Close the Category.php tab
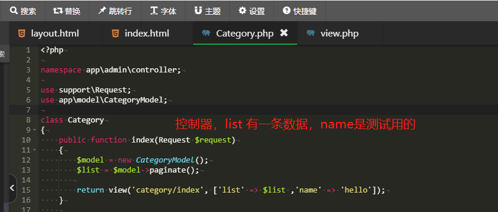This screenshot has height=212, width=498. pos(284,33)
